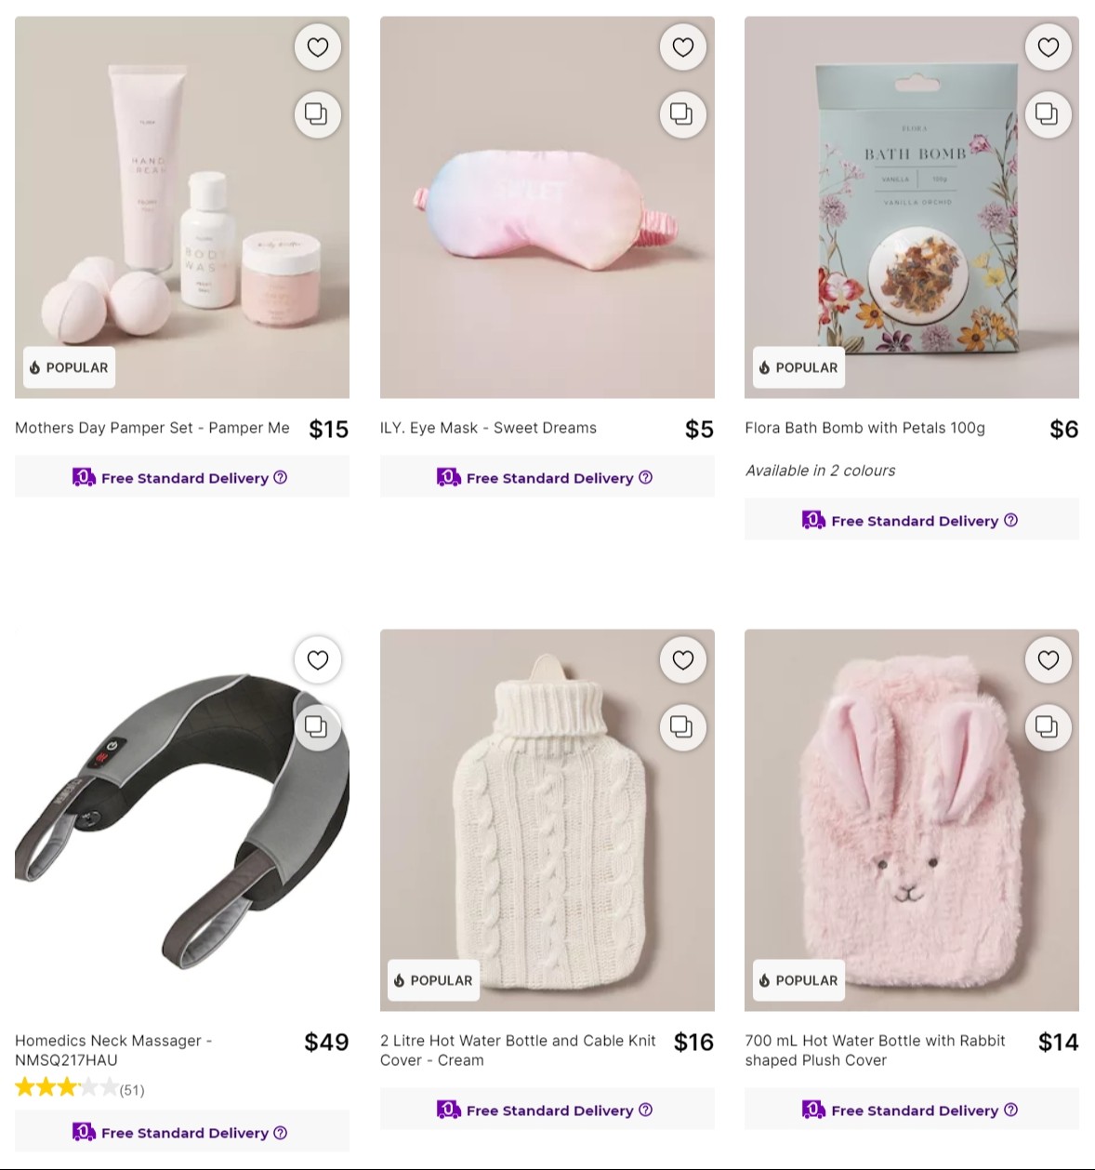Toggle wishlist heart on the Neck Massager
Viewport: 1095px width, 1170px height.
pos(317,660)
